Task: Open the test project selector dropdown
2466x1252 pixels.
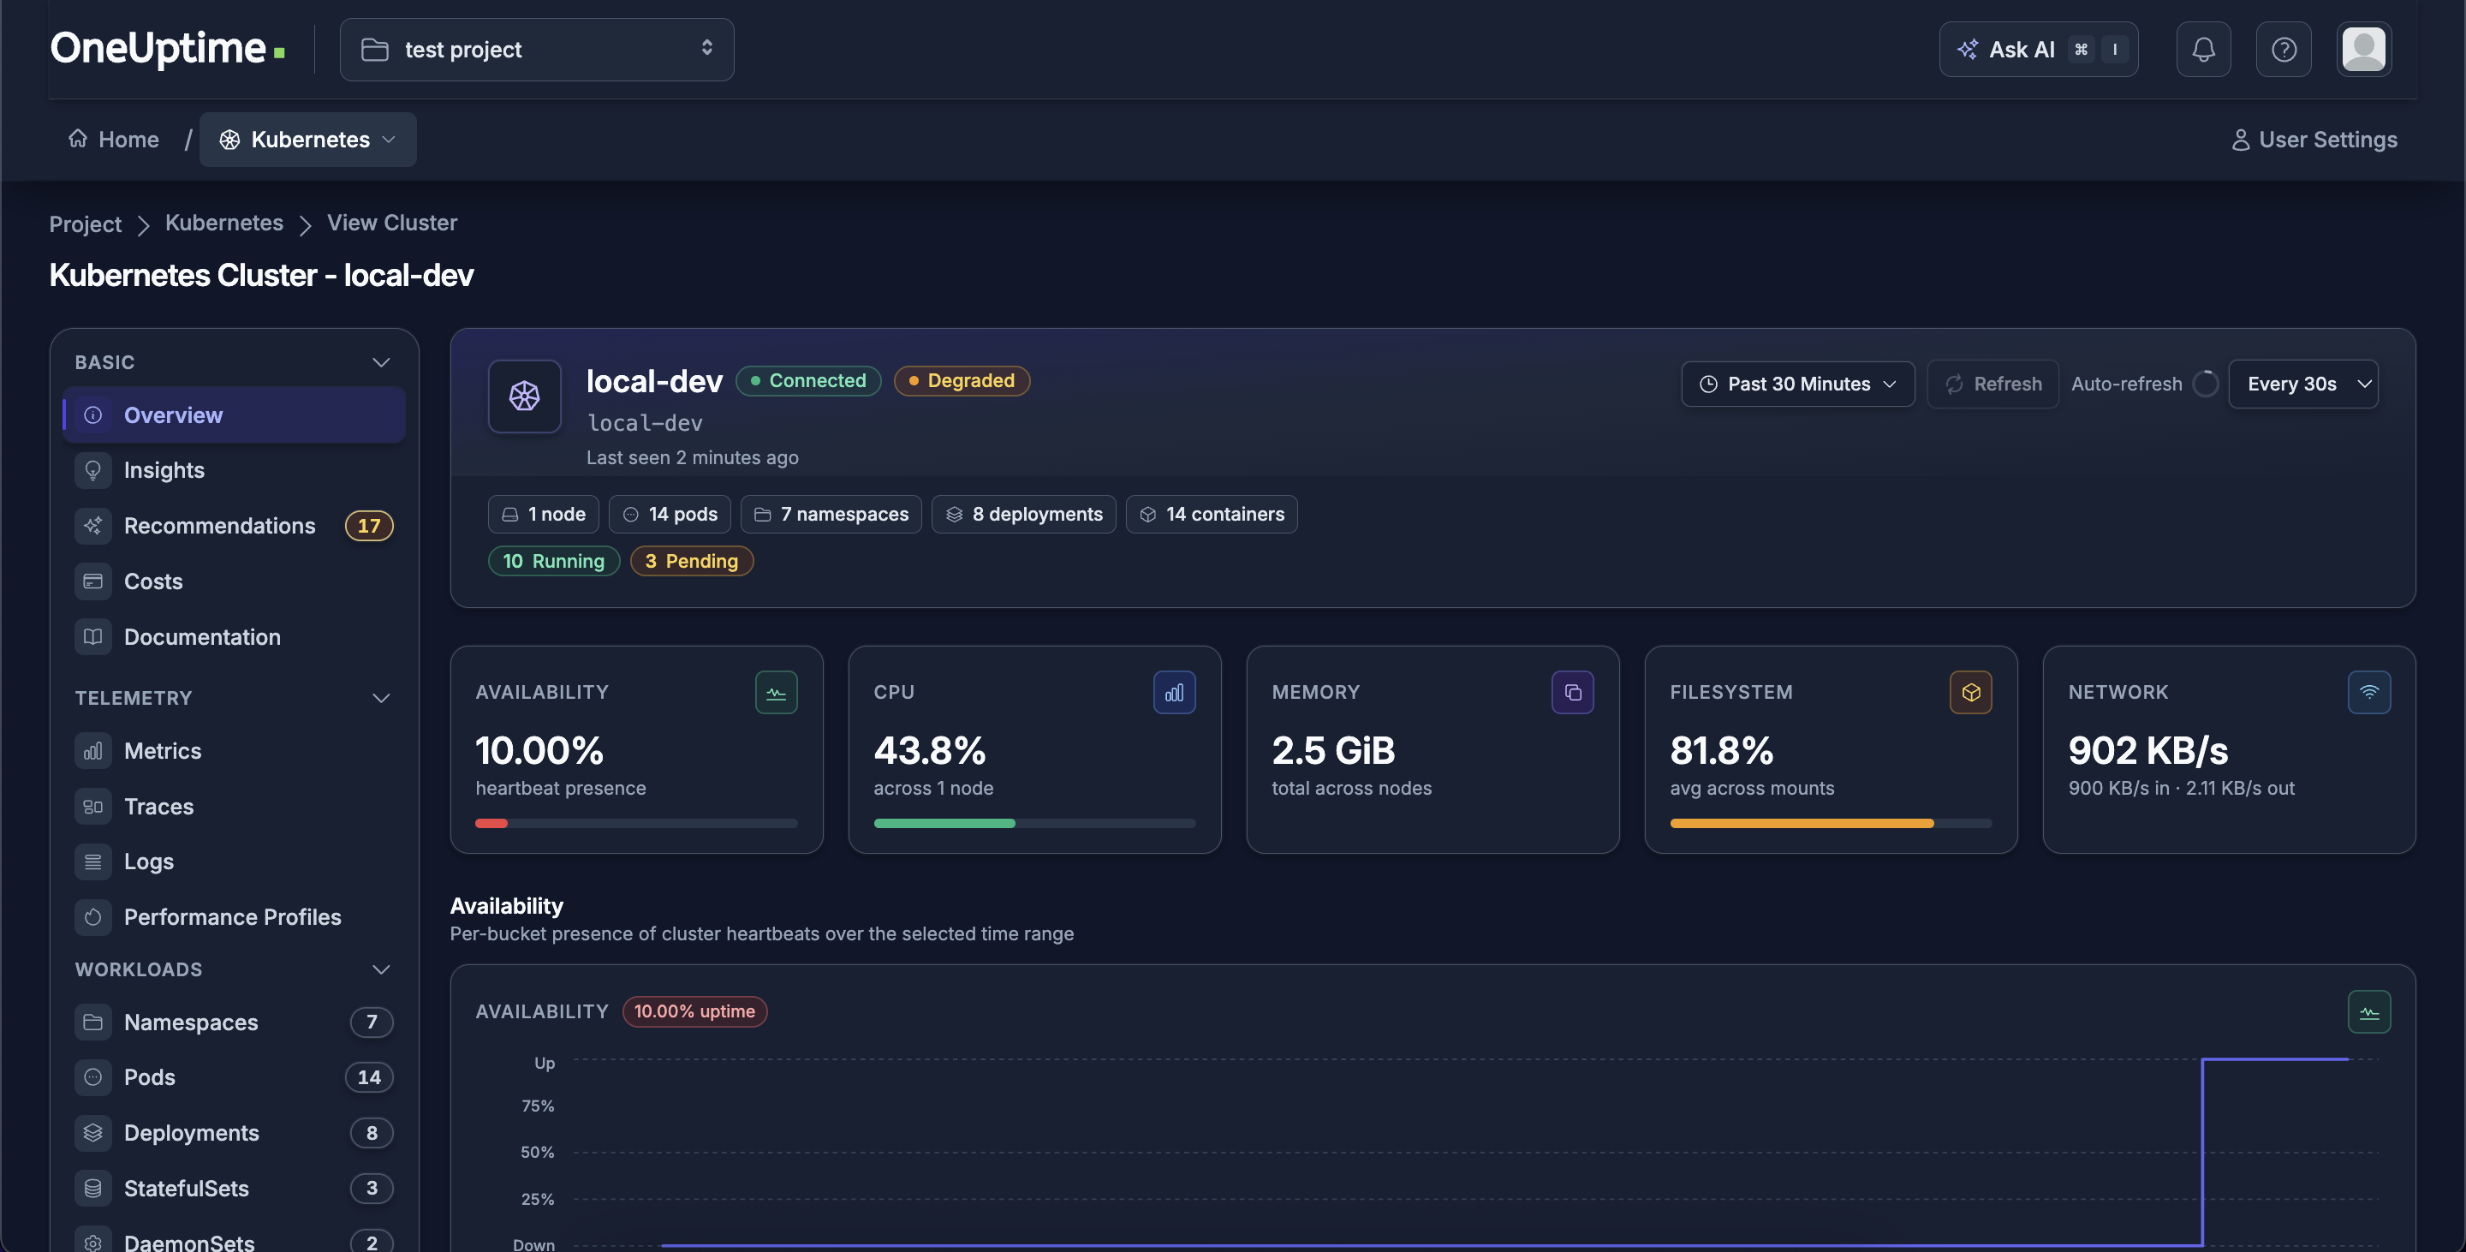Action: 536,49
